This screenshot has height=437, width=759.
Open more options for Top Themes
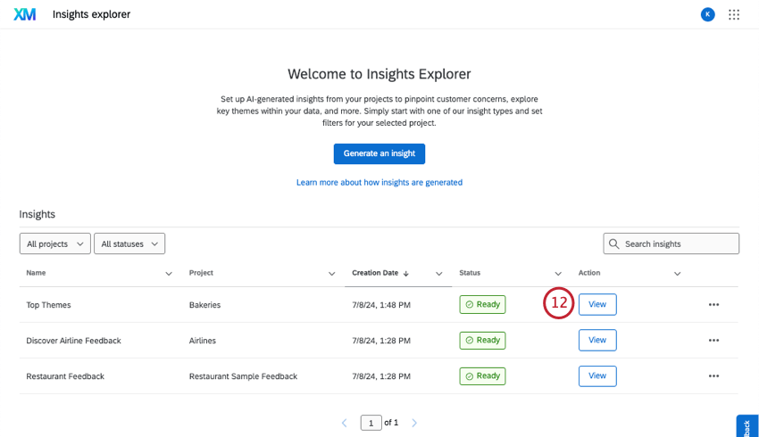pyautogui.click(x=713, y=305)
